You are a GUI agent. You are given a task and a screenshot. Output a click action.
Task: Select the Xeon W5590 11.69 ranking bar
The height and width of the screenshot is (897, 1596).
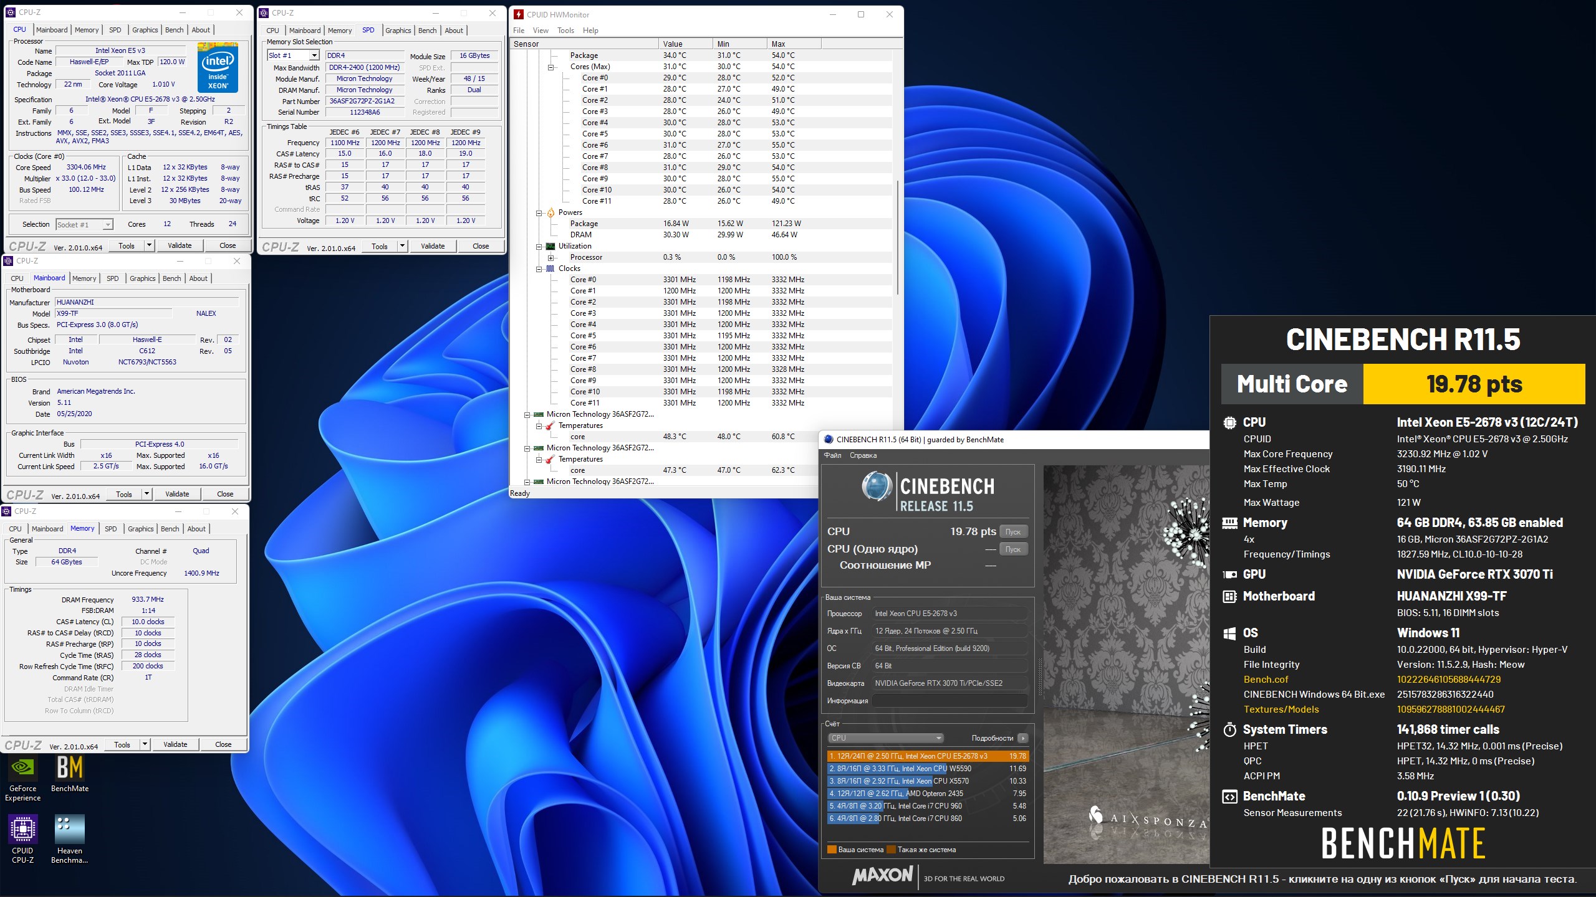(928, 769)
